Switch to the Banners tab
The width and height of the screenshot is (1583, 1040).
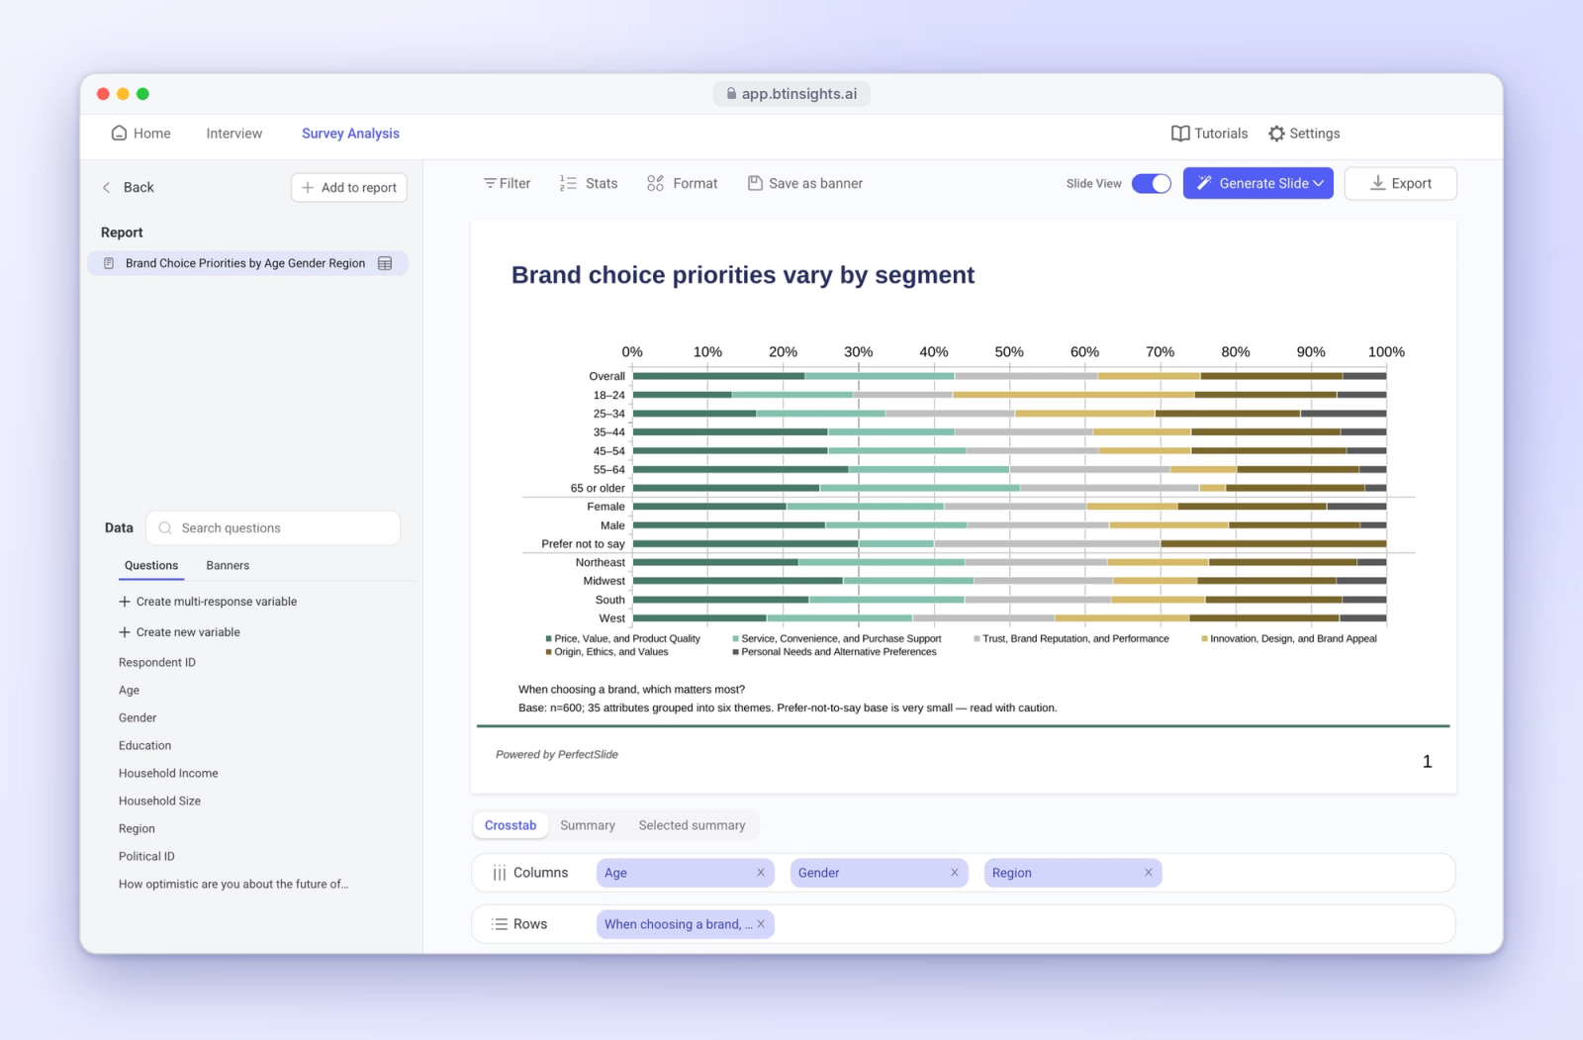click(228, 565)
